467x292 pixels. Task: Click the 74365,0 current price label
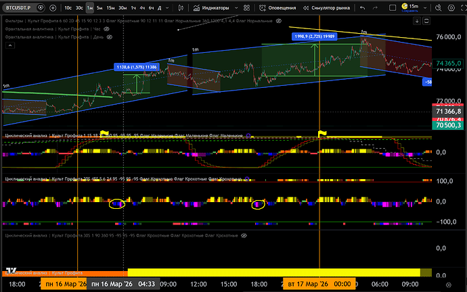click(x=449, y=63)
